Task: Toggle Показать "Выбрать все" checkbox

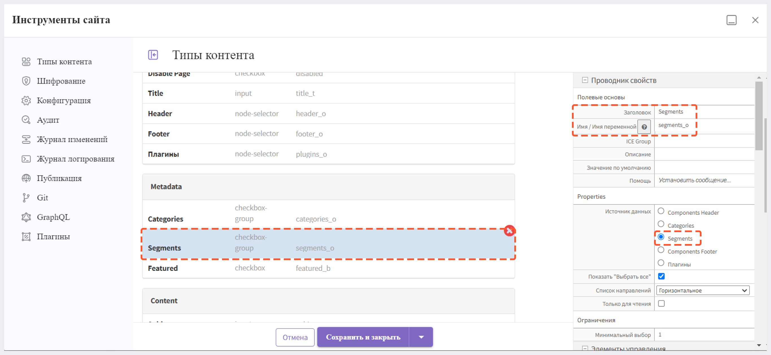Action: 661,276
